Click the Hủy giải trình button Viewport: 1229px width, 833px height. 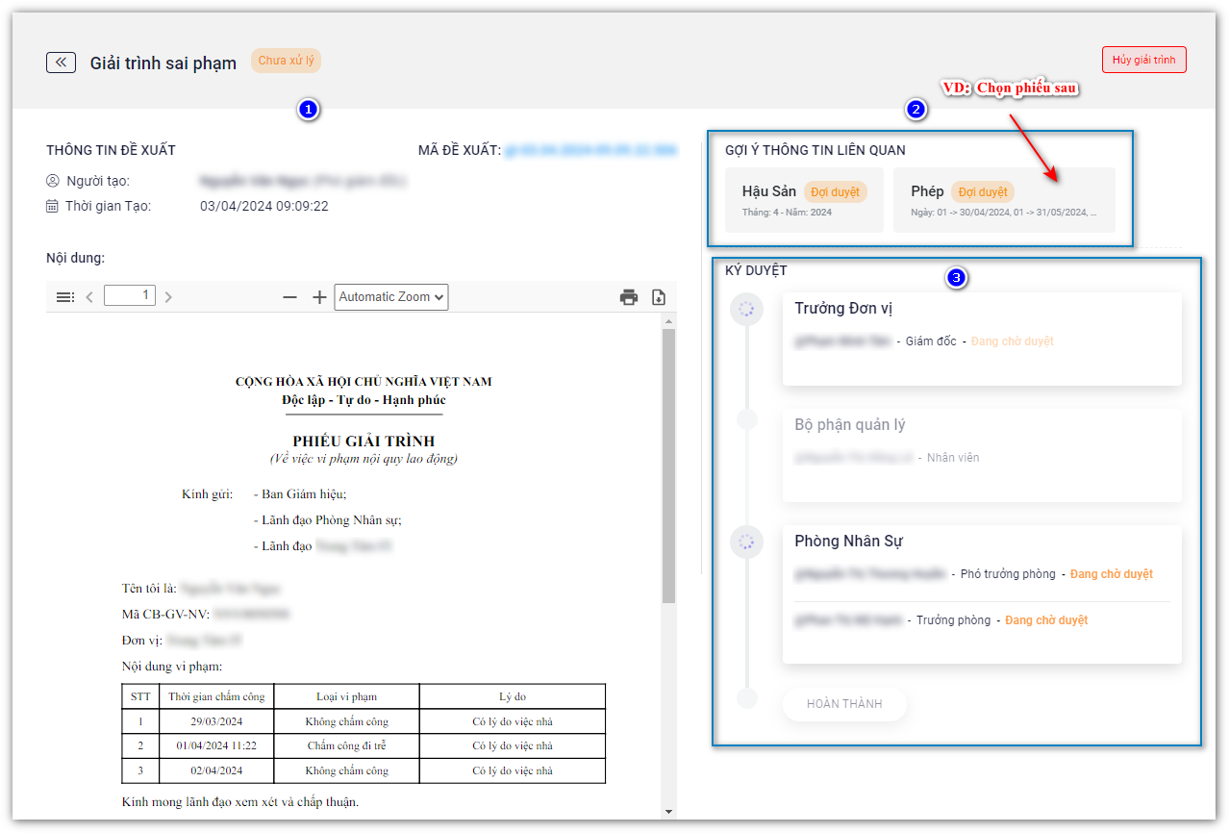point(1143,60)
